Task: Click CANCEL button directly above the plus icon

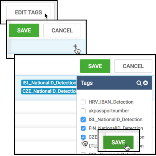Action: [62, 30]
